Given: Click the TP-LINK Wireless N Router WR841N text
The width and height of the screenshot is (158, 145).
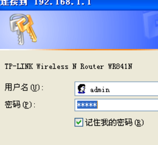Looking at the screenshot, I should click(x=69, y=66).
